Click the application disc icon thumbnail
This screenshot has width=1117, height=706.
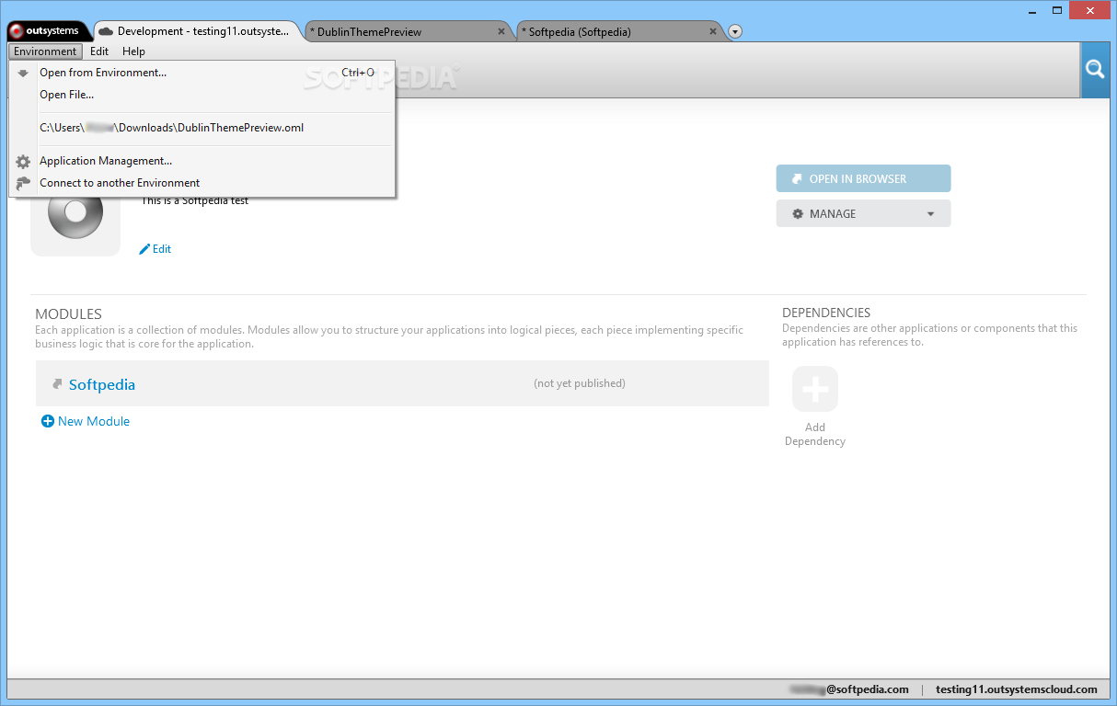75,213
